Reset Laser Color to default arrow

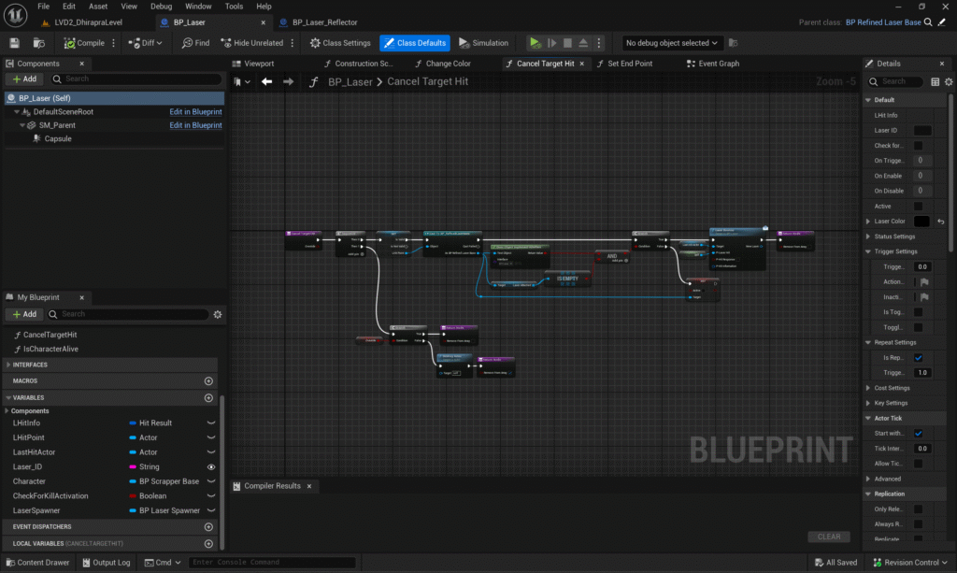(941, 222)
